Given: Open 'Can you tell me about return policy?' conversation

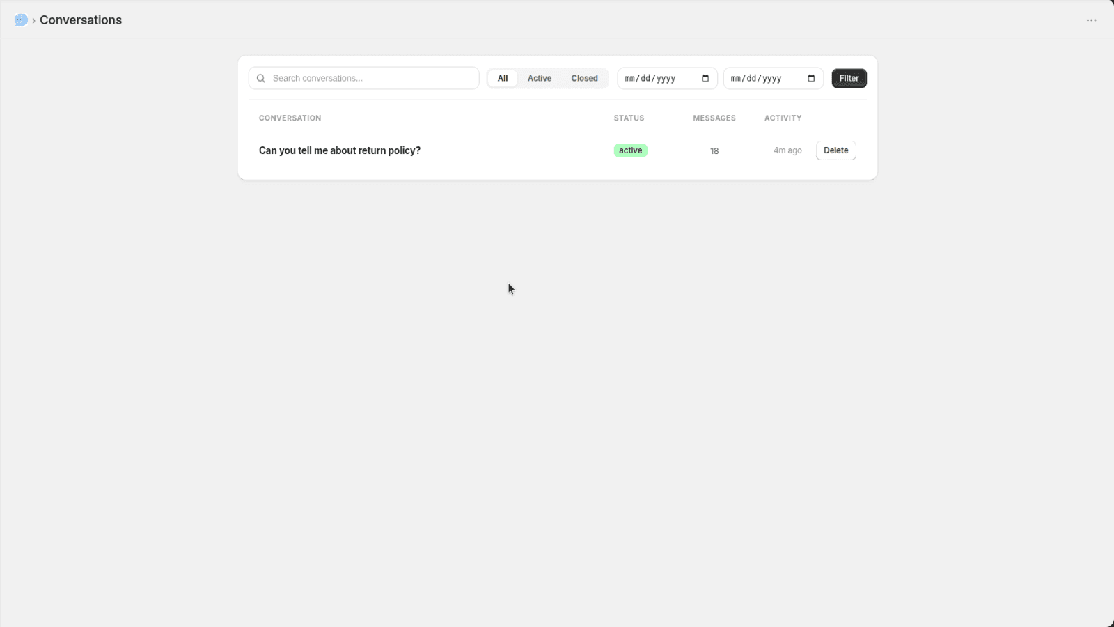Looking at the screenshot, I should pyautogui.click(x=340, y=150).
